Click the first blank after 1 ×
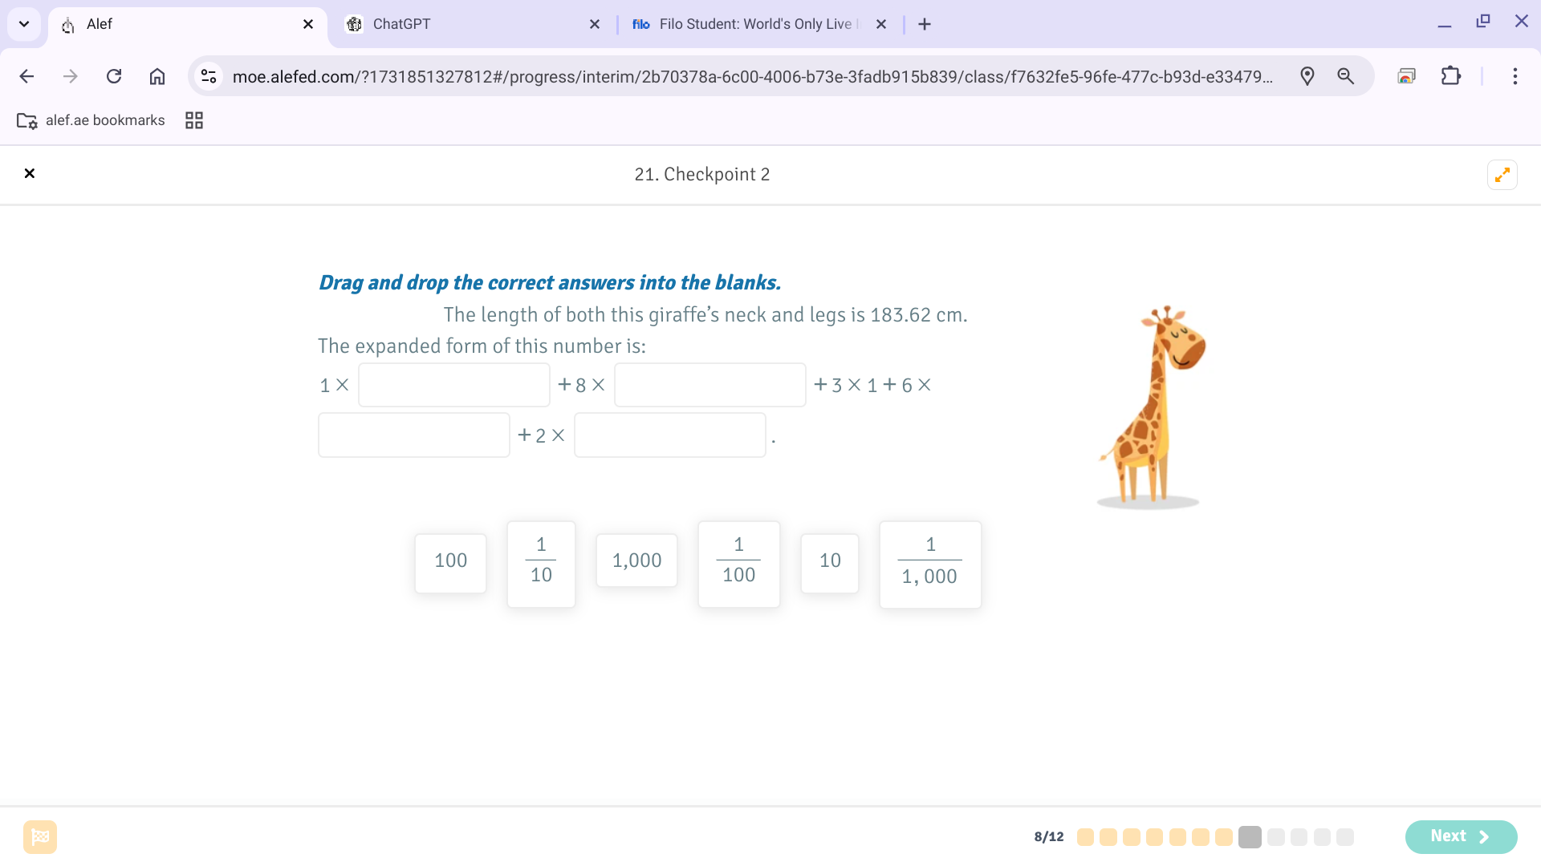 453,385
